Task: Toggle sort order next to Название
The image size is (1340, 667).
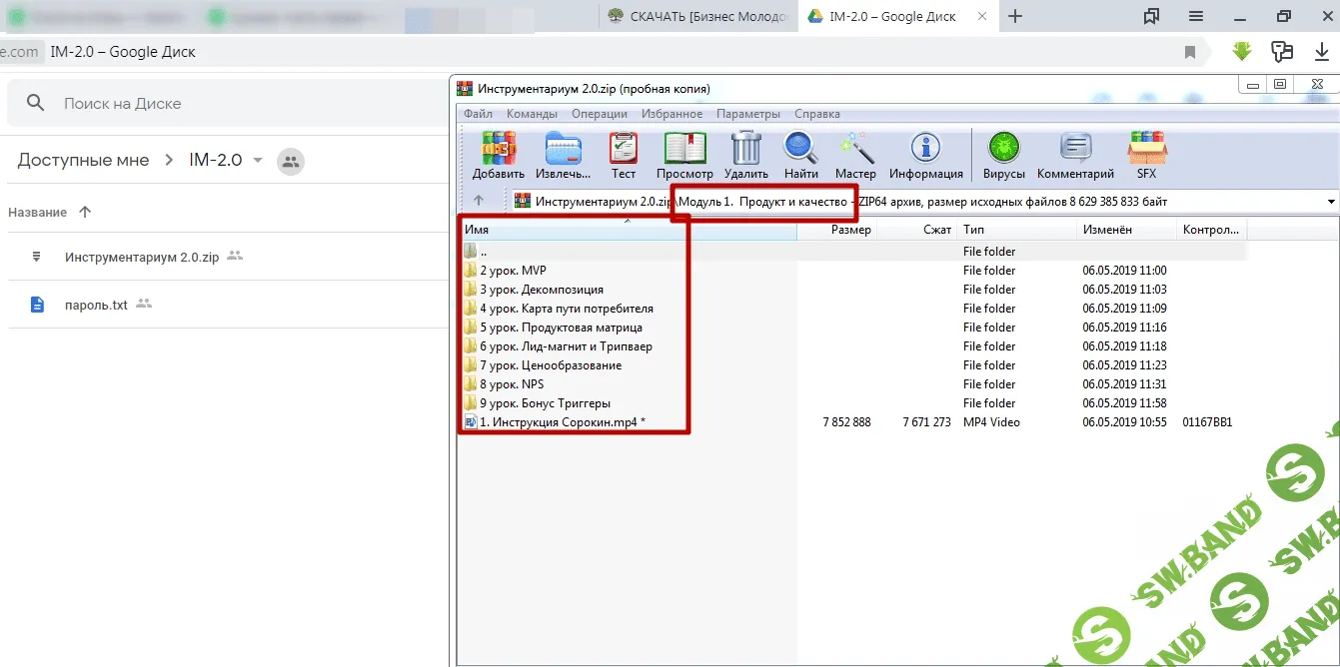Action: [85, 213]
